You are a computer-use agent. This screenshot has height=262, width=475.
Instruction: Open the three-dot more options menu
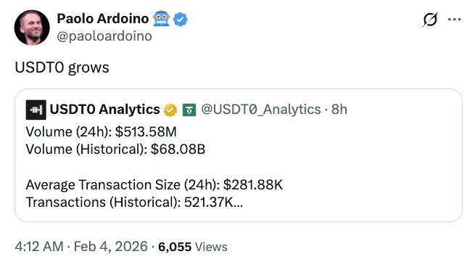(455, 20)
